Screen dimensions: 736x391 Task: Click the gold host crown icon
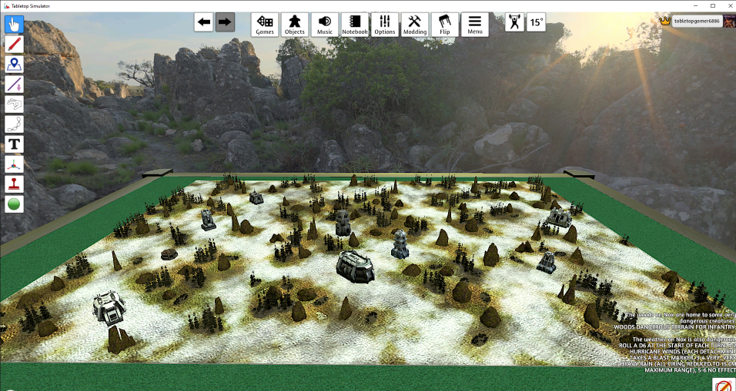(664, 21)
